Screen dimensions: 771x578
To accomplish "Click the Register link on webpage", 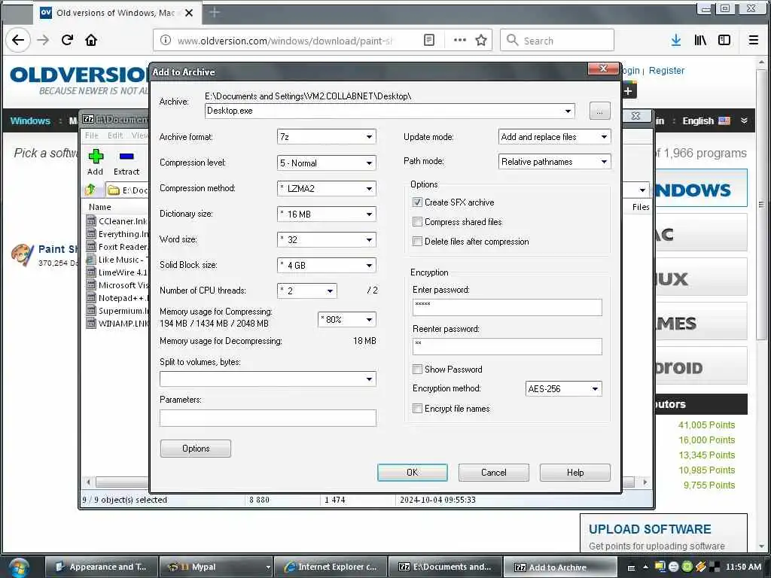I will pos(667,70).
